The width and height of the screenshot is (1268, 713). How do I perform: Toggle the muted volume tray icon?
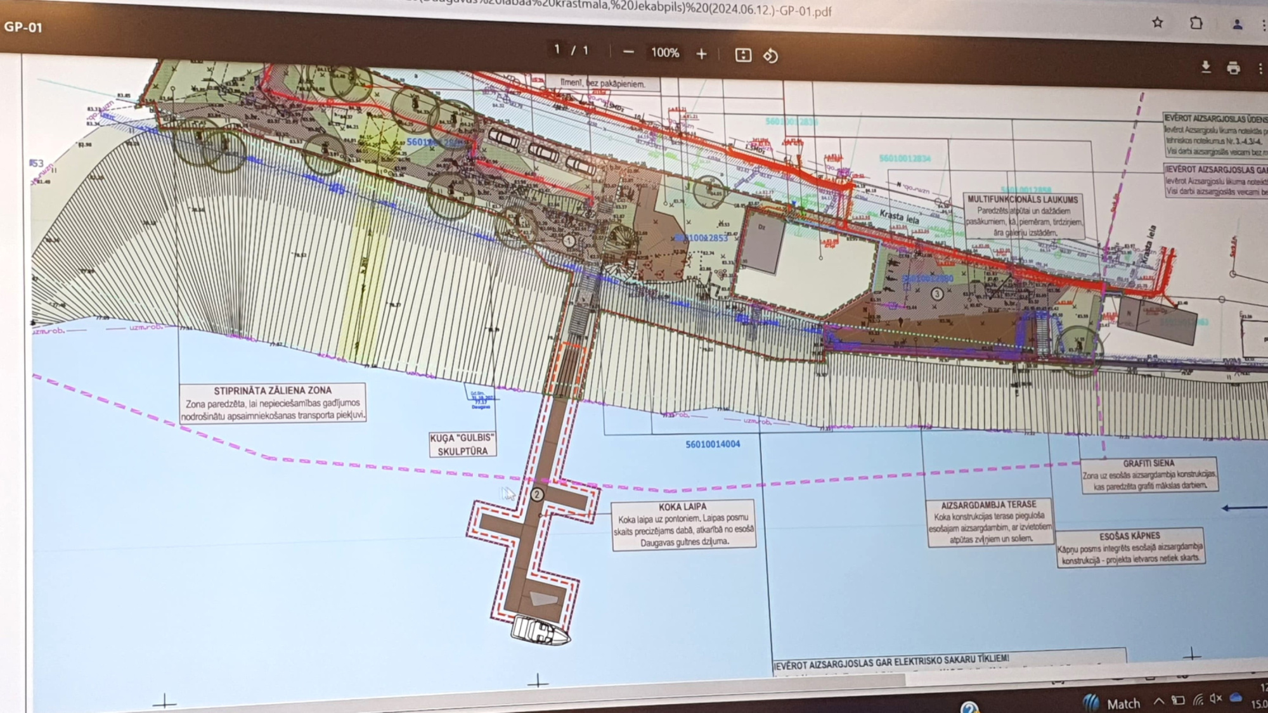[1215, 698]
